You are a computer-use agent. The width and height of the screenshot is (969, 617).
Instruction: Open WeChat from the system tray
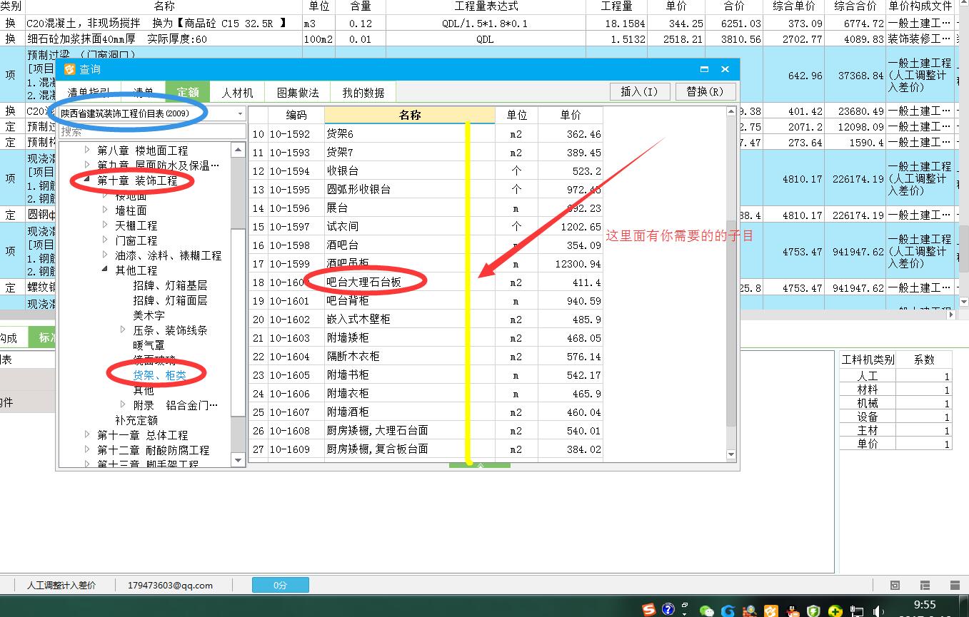pyautogui.click(x=707, y=611)
